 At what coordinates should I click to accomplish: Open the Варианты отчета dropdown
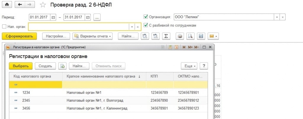93,36
